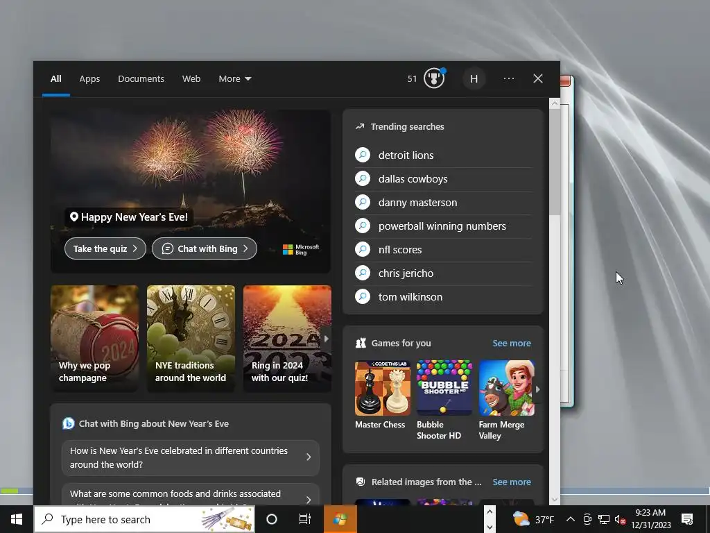
Task: Search trending term dallas cowboys
Action: [x=413, y=178]
